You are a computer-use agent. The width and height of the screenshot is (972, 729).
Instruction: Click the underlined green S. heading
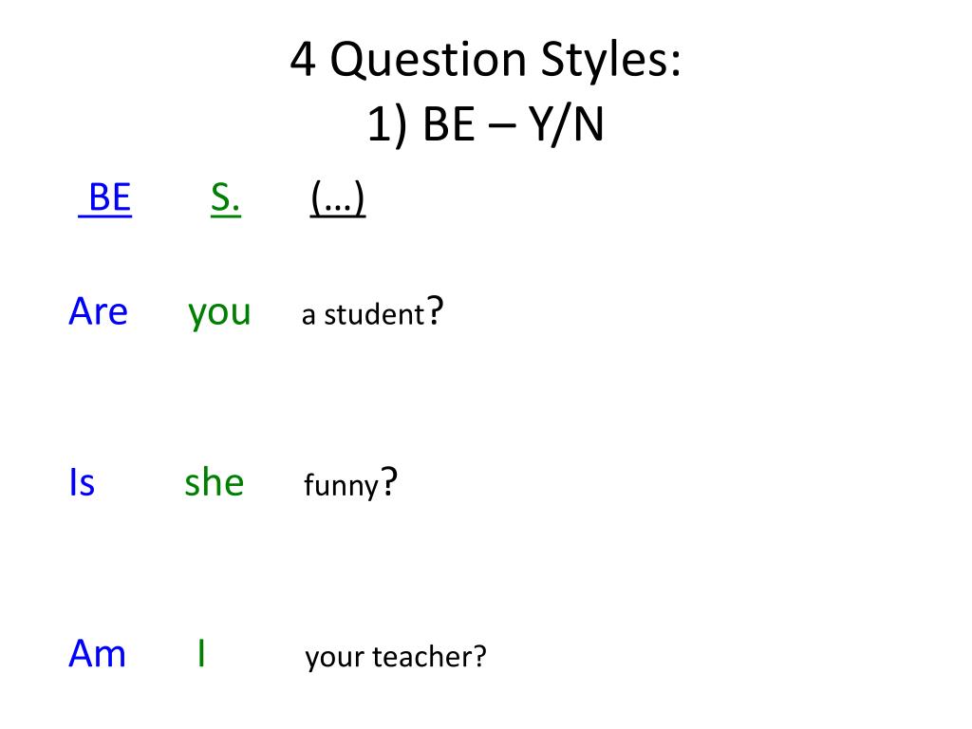pyautogui.click(x=226, y=198)
